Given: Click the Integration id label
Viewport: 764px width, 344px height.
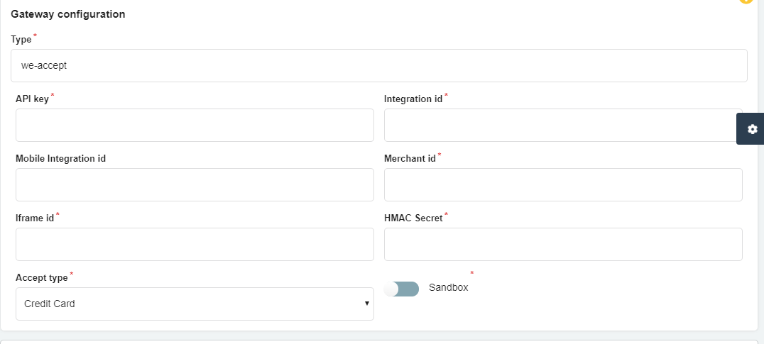Looking at the screenshot, I should tap(413, 99).
